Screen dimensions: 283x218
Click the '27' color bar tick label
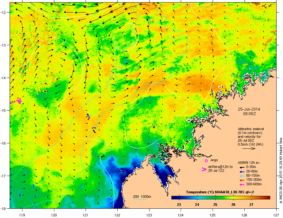point(251,205)
